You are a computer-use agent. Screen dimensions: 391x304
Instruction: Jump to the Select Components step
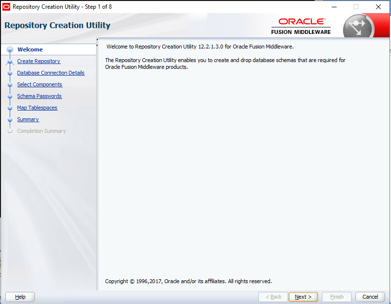(40, 84)
